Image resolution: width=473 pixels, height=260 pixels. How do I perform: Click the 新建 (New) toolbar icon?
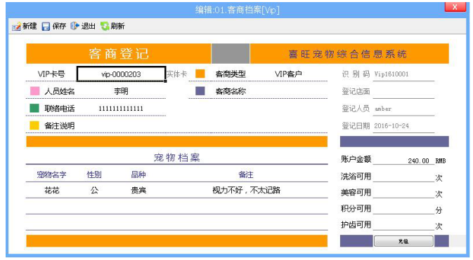(16, 27)
